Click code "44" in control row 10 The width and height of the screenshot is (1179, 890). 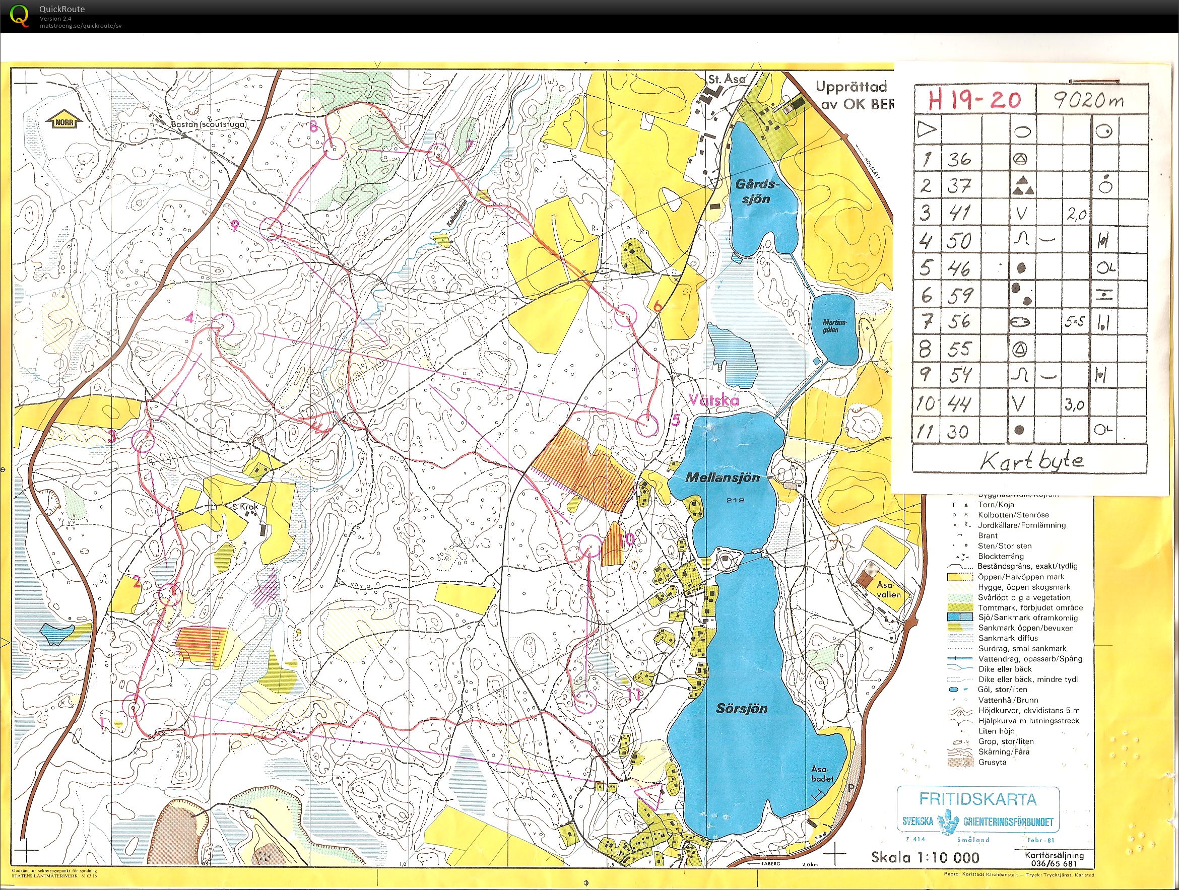(958, 404)
